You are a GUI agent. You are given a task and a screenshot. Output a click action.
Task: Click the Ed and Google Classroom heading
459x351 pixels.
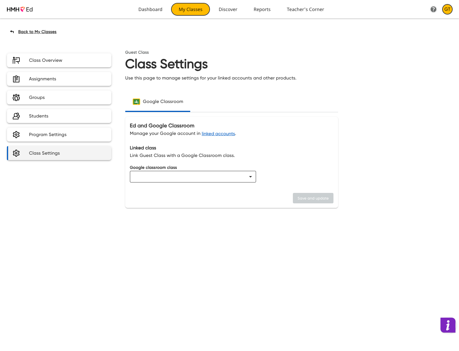click(x=162, y=126)
